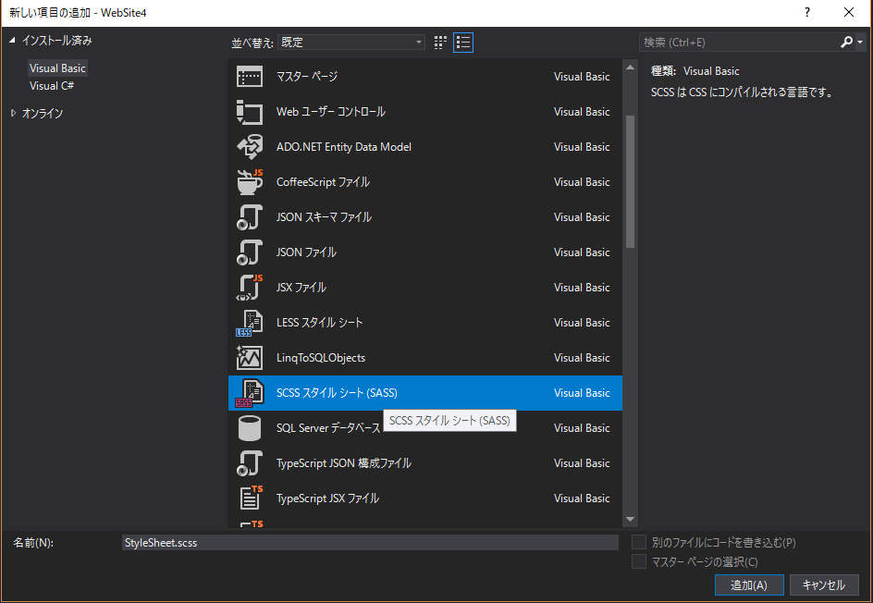This screenshot has height=603, width=873.
Task: Toggle 別のファイルにコードを書き込む checkbox
Action: (639, 543)
